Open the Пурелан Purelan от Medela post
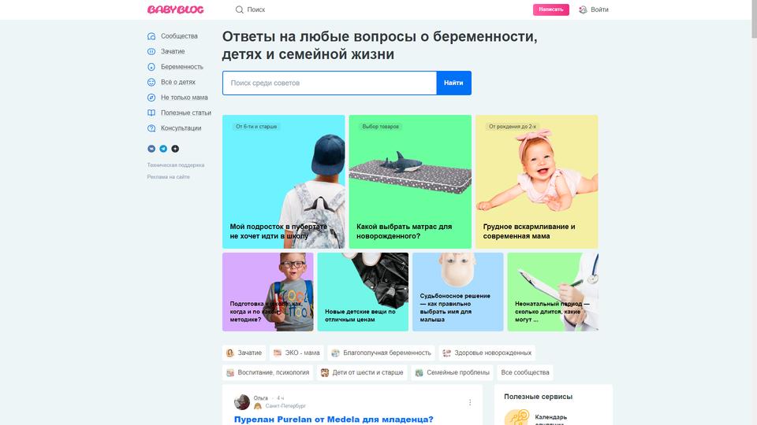 [x=334, y=419]
